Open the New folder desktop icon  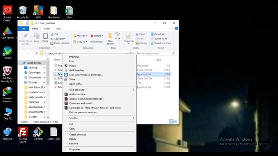click(53, 12)
